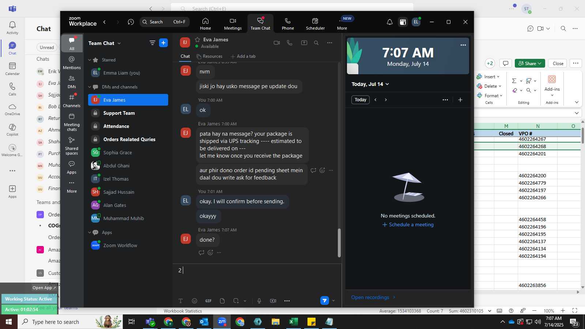Open the GIF picker in composer
Screen dimensions: 585x329
coord(208,301)
